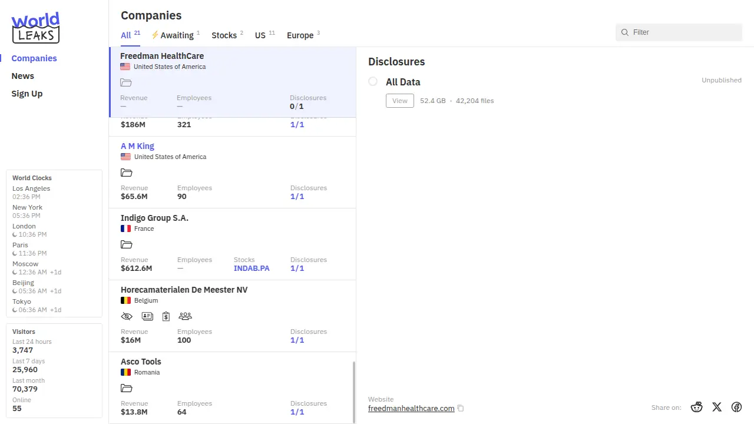Share on Facebook icon
This screenshot has height=424, width=754.
pyautogui.click(x=736, y=407)
